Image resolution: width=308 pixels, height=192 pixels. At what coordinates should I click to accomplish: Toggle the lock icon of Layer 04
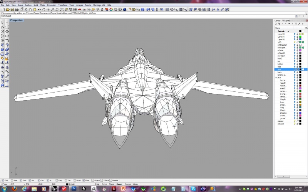tap(297, 36)
